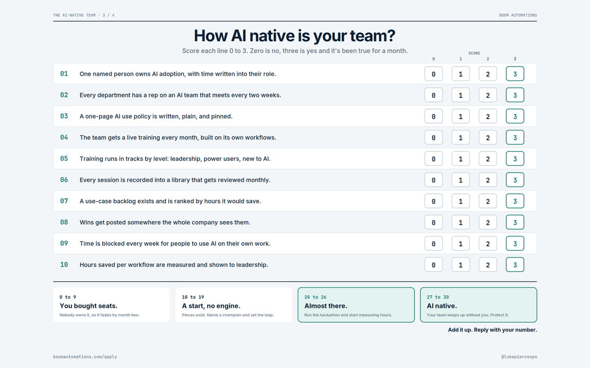Select score 0 for line 01 AI adoption owner
The image size is (590, 368).
click(x=433, y=74)
